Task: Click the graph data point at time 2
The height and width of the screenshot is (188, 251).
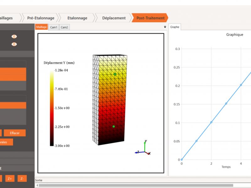Action: tap(211, 122)
